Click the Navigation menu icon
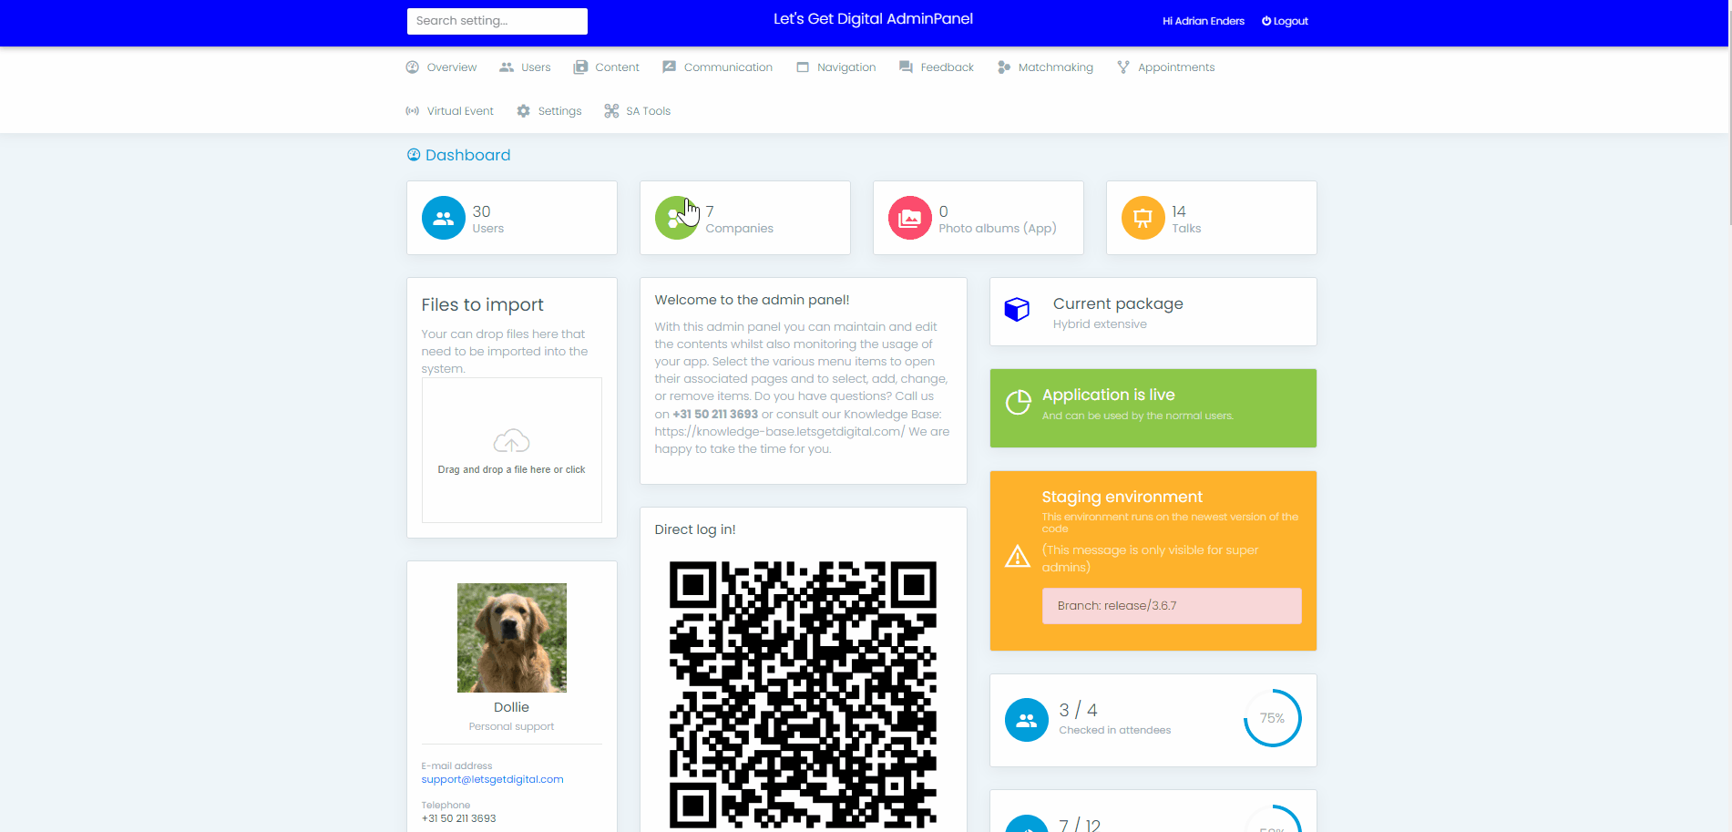This screenshot has width=1732, height=832. pos(803,67)
